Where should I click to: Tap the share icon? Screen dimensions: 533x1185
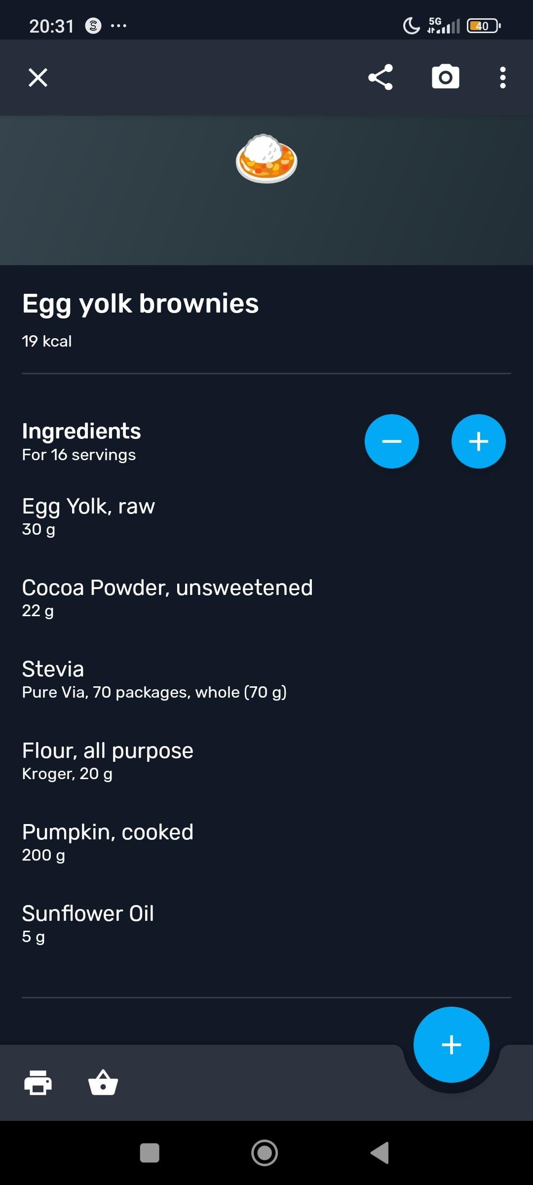click(381, 78)
